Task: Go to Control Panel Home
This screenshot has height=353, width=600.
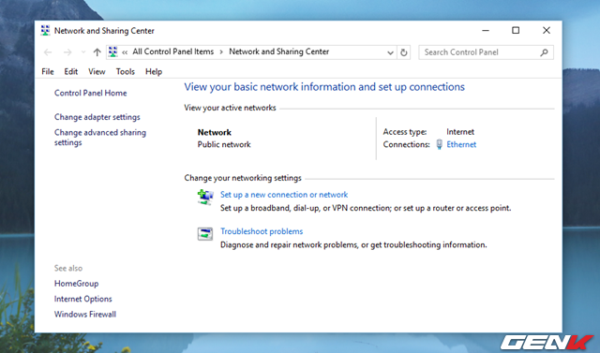Action: pyautogui.click(x=90, y=93)
